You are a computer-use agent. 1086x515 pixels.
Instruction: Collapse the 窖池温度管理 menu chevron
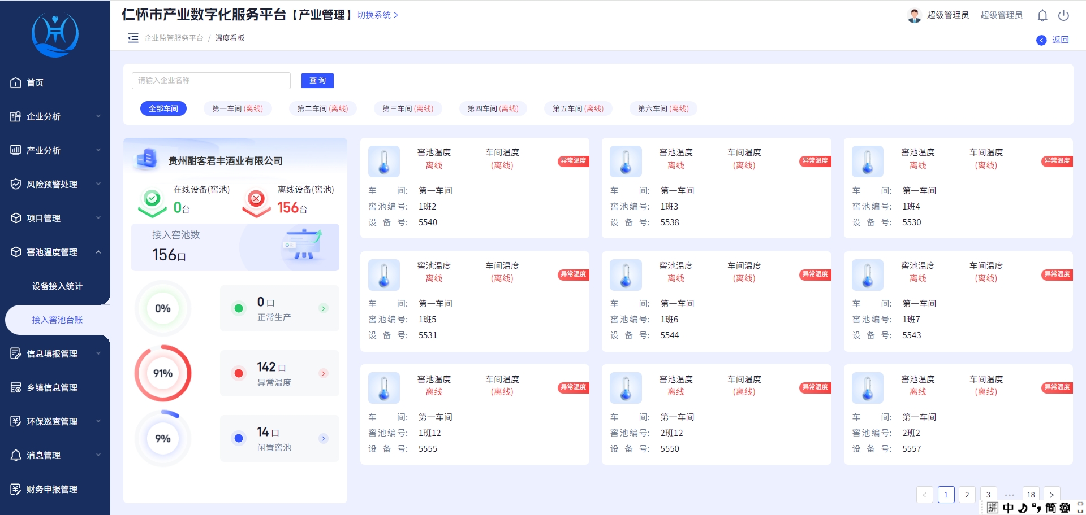(98, 252)
